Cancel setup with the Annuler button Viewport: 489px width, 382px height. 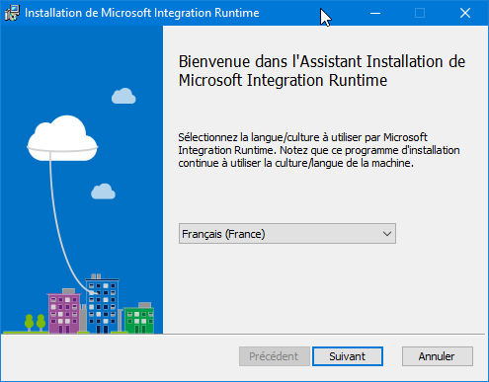click(438, 356)
